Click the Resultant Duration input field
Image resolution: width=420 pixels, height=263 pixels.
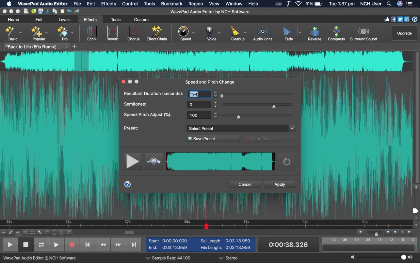pos(199,94)
